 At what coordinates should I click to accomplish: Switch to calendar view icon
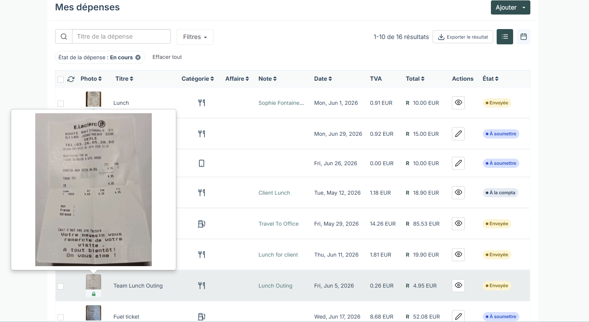(523, 37)
